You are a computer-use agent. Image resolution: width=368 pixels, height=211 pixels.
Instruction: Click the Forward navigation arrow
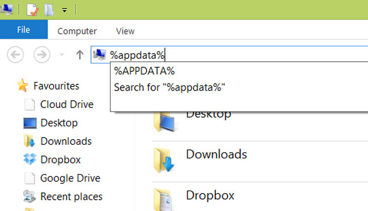[42, 55]
